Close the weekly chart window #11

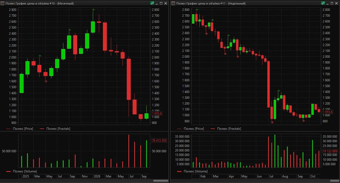coord(336,3)
